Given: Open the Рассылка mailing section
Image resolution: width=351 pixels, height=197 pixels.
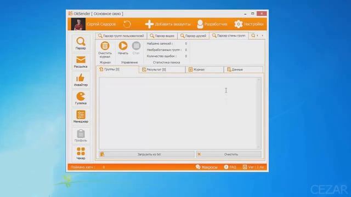Looking at the screenshot, I should click(81, 62).
